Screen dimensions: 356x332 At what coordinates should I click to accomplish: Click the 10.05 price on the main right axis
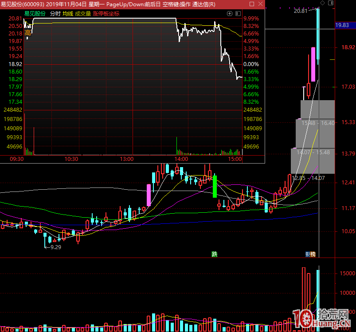coord(348,231)
